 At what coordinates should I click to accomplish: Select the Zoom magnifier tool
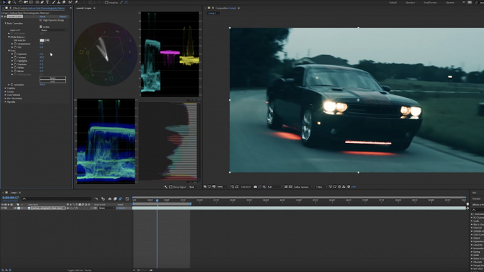pyautogui.click(x=13, y=2)
